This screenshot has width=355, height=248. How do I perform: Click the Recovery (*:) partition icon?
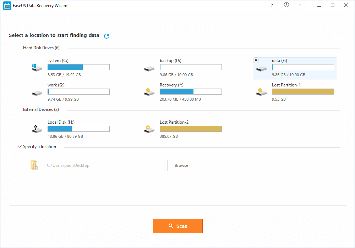[x=149, y=92]
